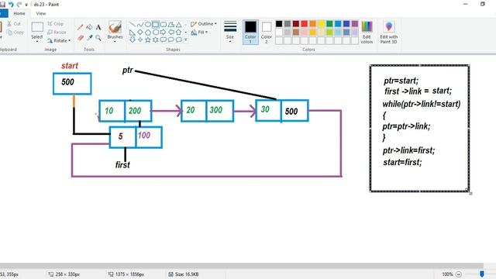The image size is (496, 279).
Task: Click the Cut button
Action: click(x=14, y=24)
